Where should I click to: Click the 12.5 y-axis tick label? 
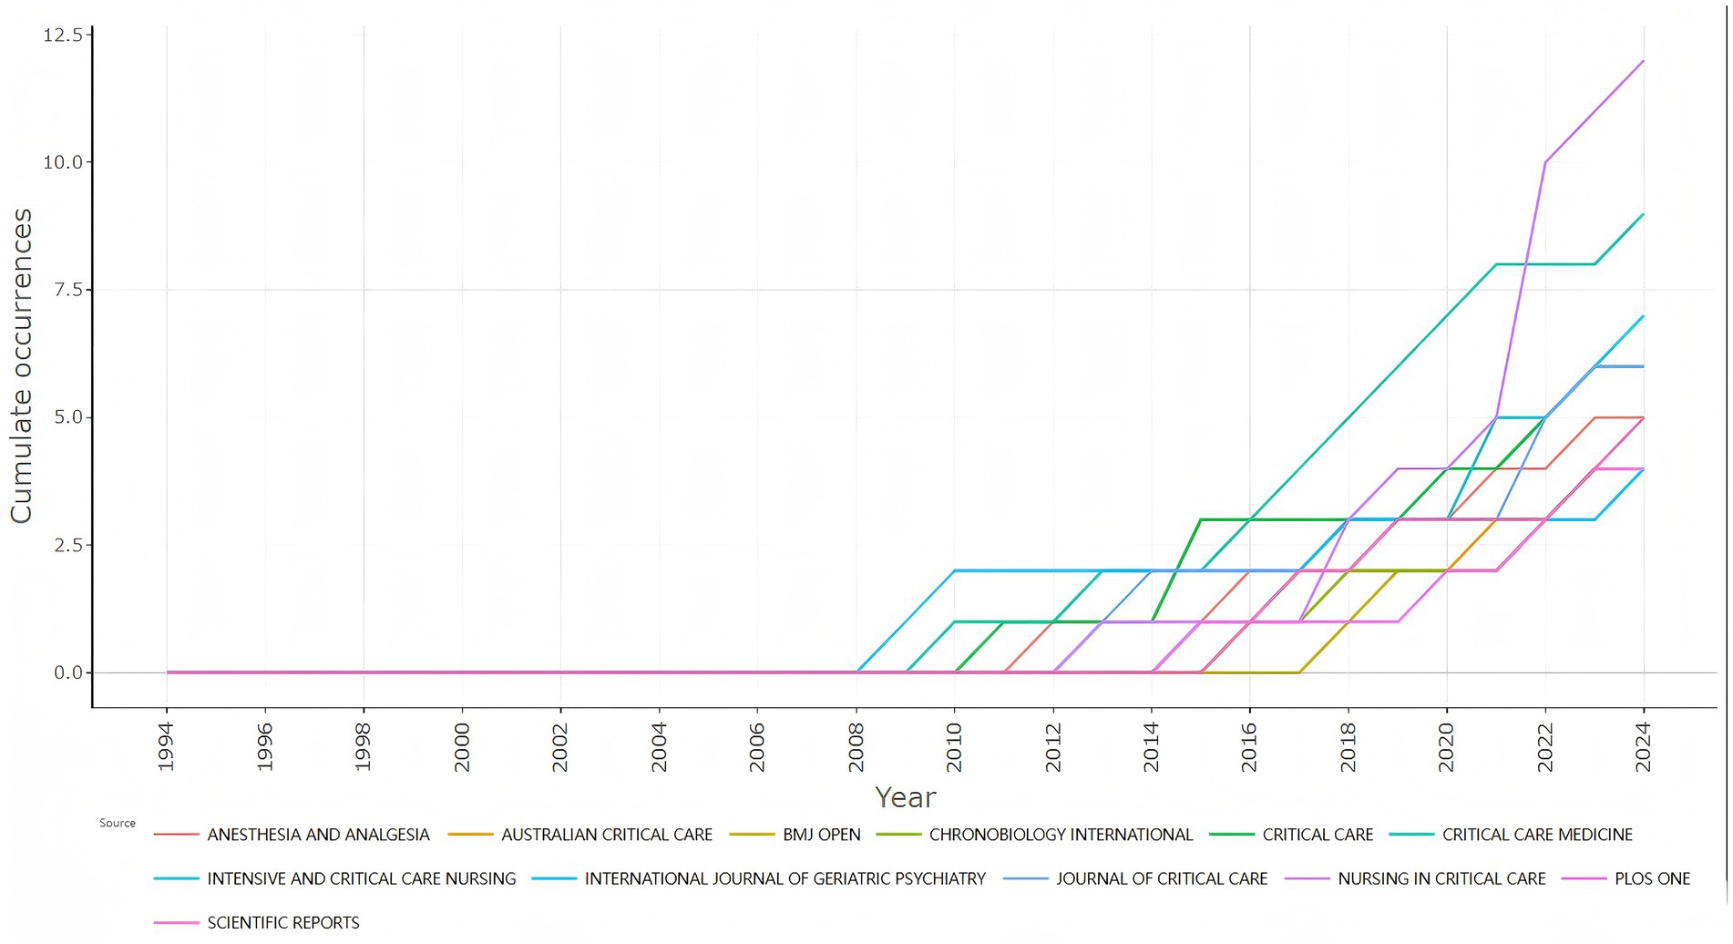click(63, 35)
